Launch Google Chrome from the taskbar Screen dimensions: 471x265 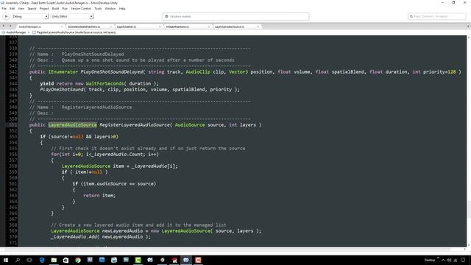(78, 260)
